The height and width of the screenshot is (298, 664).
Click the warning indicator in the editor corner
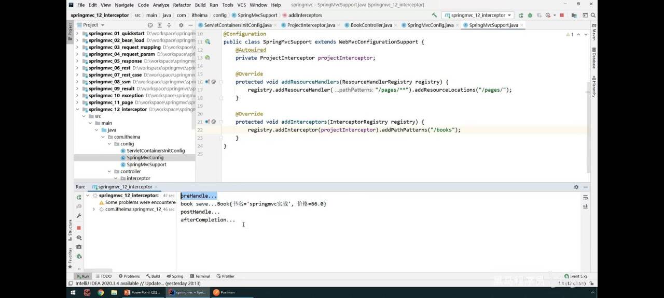tap(569, 34)
